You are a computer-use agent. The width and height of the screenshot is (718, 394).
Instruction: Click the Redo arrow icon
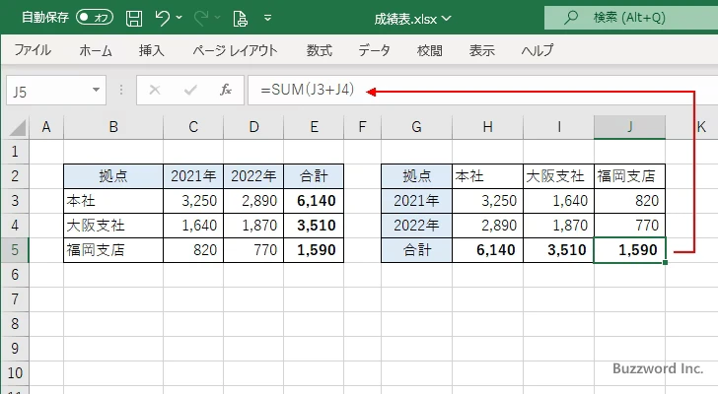click(201, 19)
